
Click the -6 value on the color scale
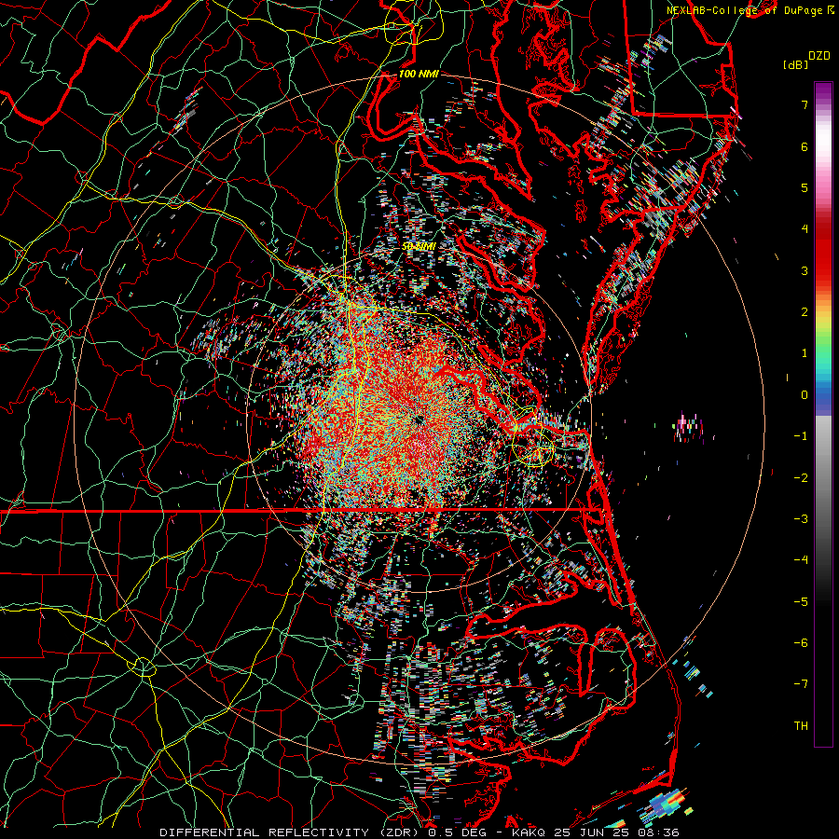point(801,643)
